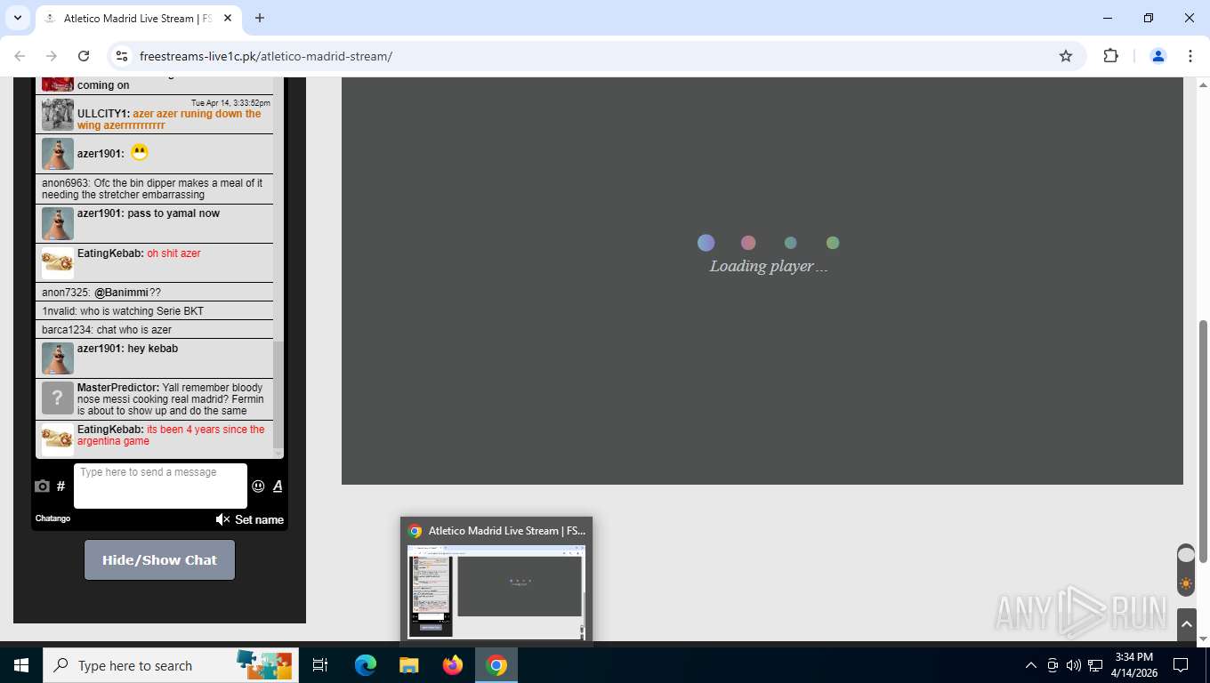
Task: View site information icon in address bar
Action: tap(123, 56)
